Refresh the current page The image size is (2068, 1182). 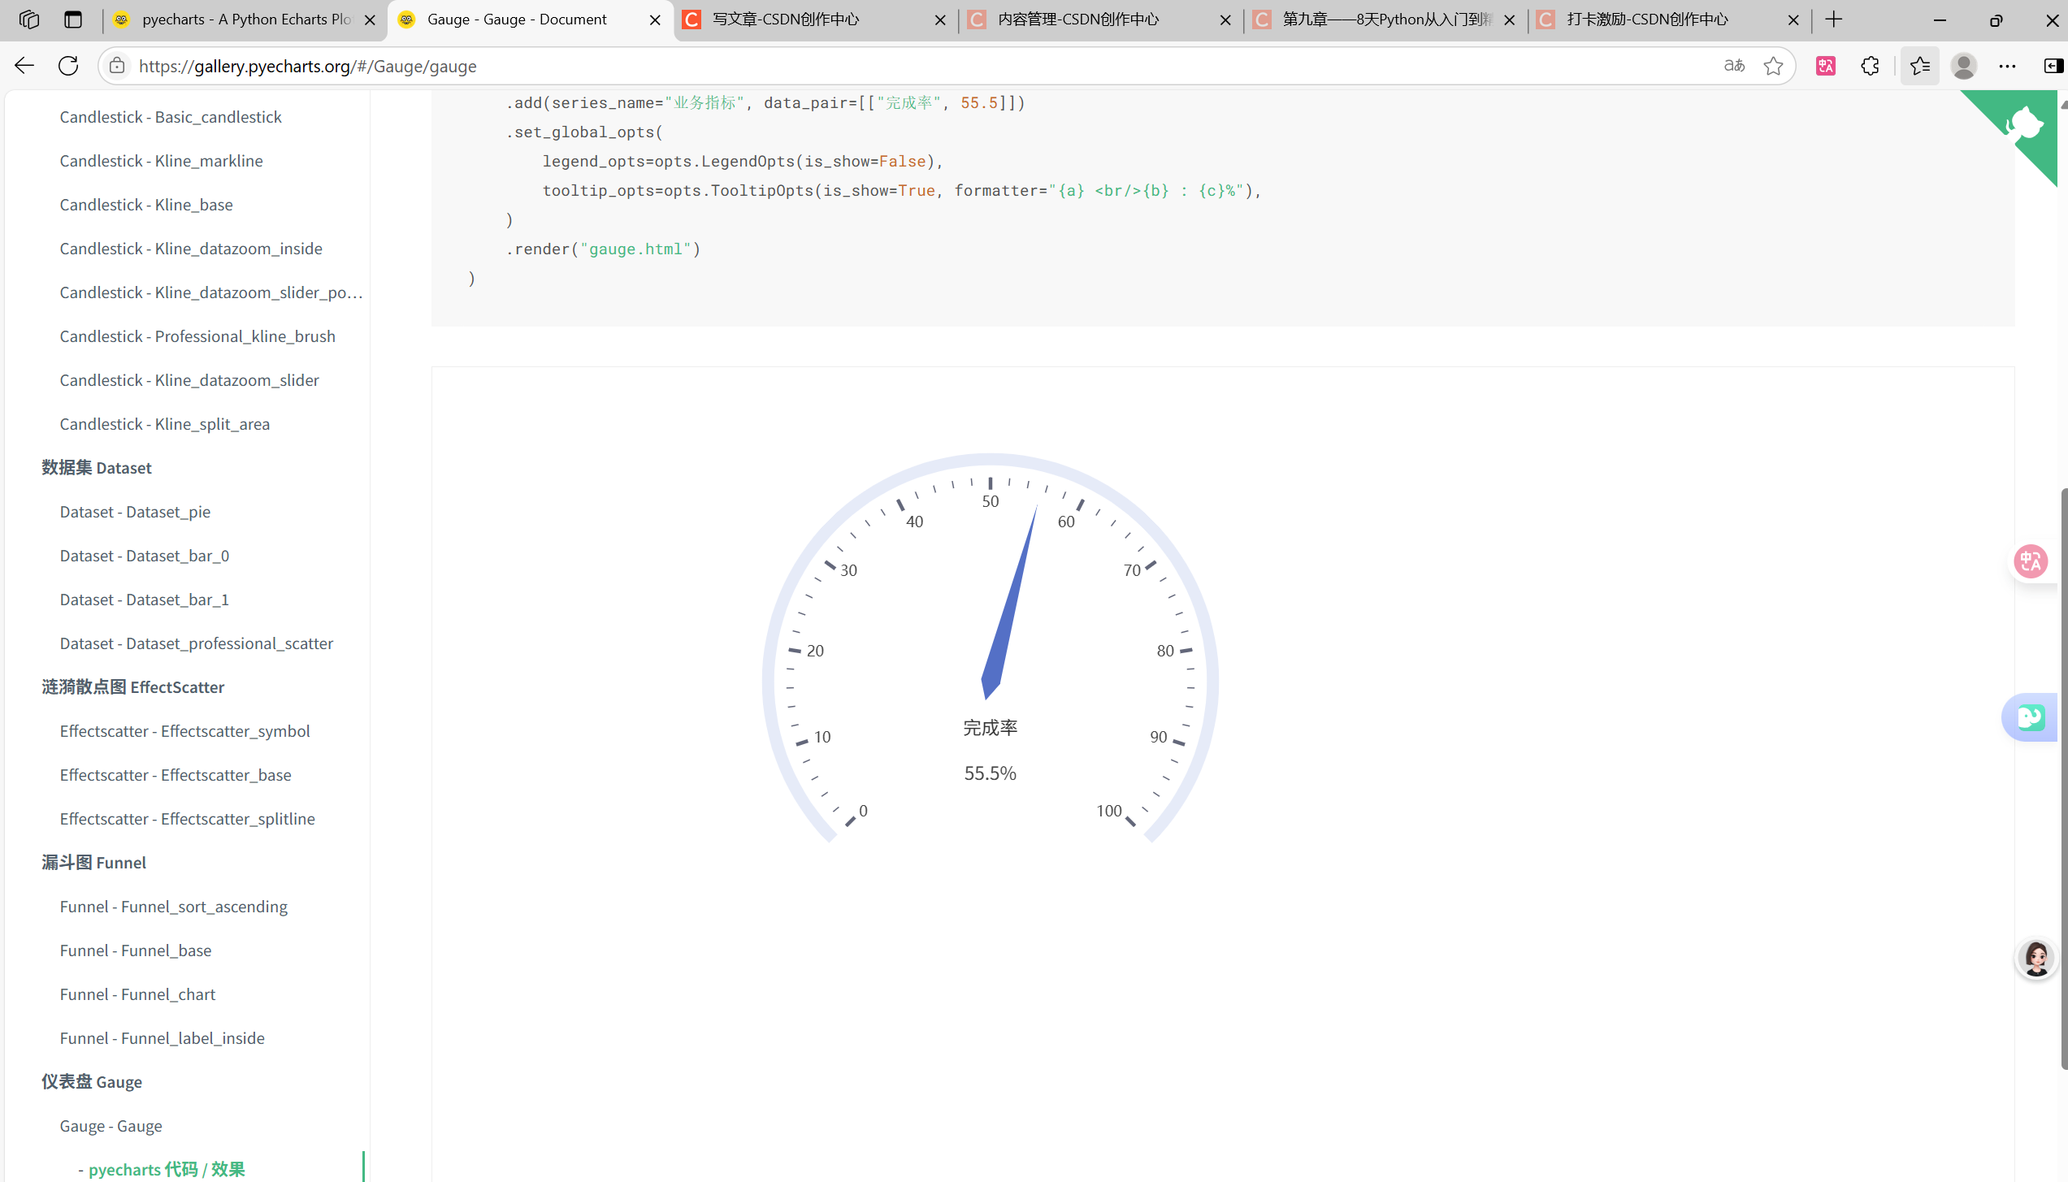(68, 66)
